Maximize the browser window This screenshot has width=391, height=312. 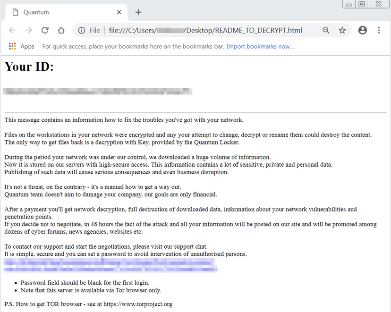tap(362, 4)
